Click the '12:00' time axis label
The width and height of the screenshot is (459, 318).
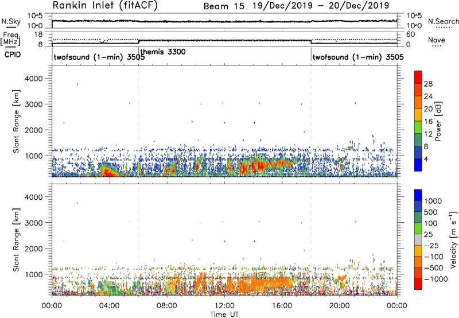(x=224, y=306)
